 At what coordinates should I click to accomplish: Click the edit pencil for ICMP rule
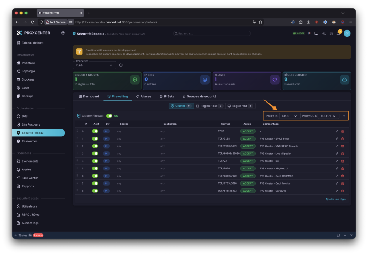pyautogui.click(x=337, y=131)
